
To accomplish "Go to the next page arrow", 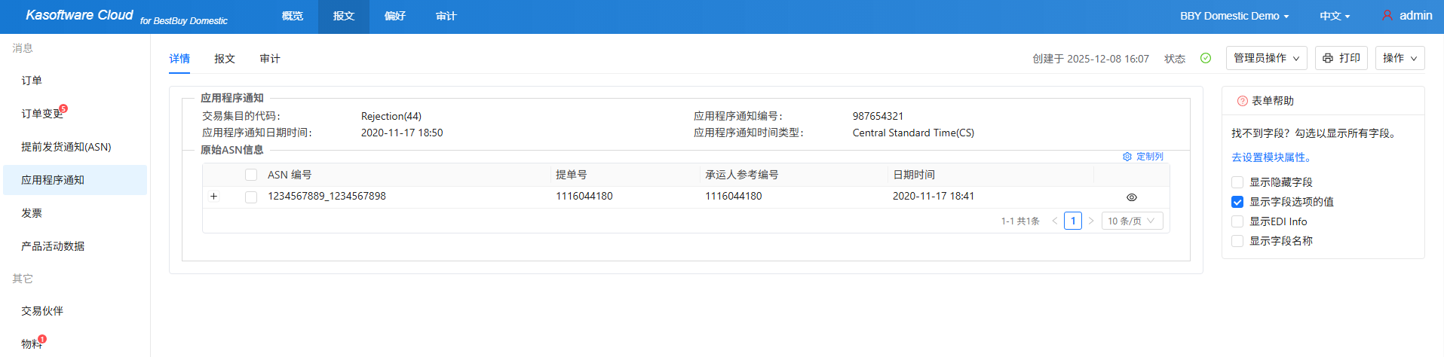I will point(1090,221).
